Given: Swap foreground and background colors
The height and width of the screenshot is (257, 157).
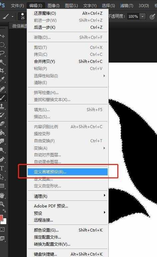Looking at the screenshot, I should pos(4,211).
